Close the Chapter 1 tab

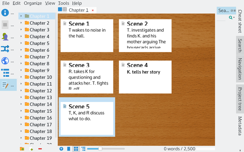[x=93, y=11]
